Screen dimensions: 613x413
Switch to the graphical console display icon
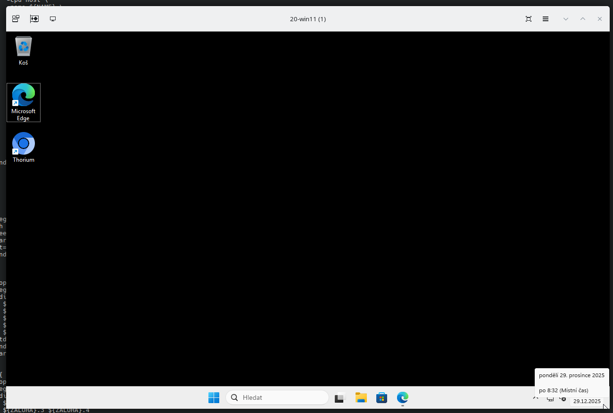52,19
